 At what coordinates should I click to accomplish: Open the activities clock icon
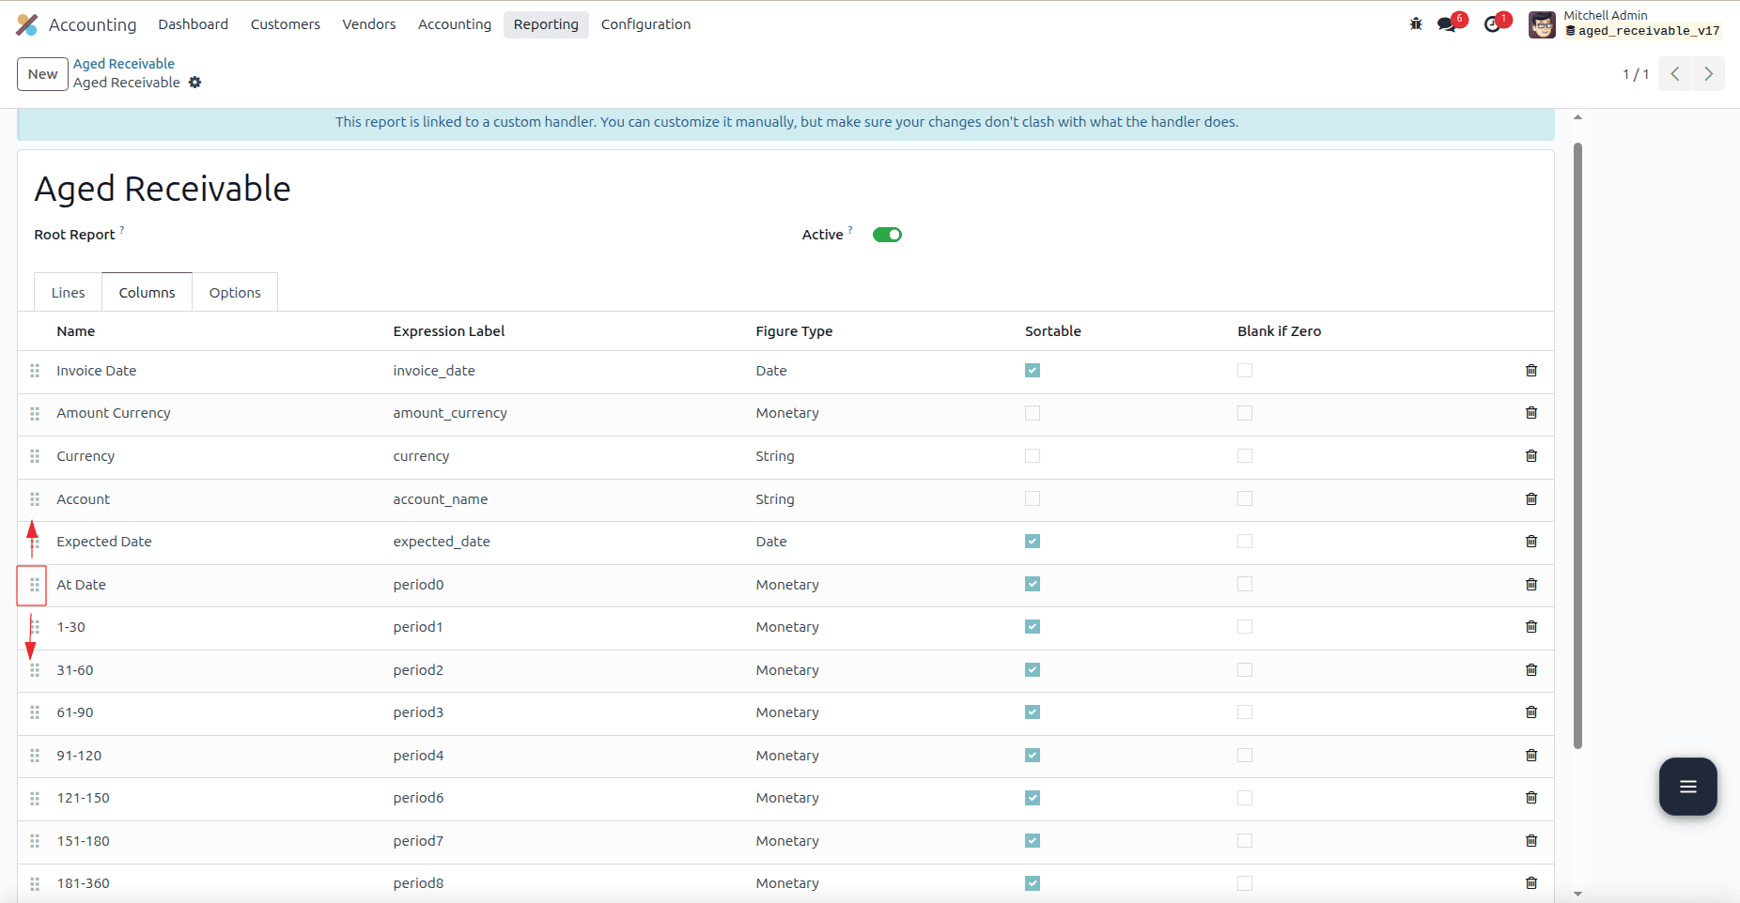pyautogui.click(x=1493, y=24)
